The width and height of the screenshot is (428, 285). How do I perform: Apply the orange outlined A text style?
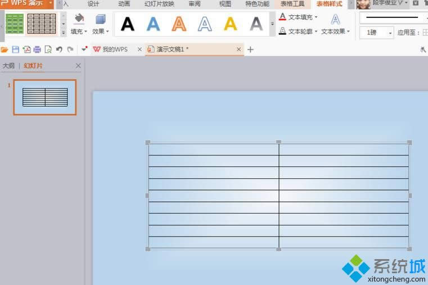click(179, 24)
